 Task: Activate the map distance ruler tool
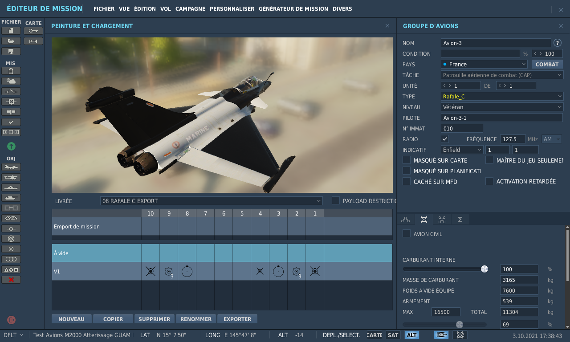pos(33,41)
